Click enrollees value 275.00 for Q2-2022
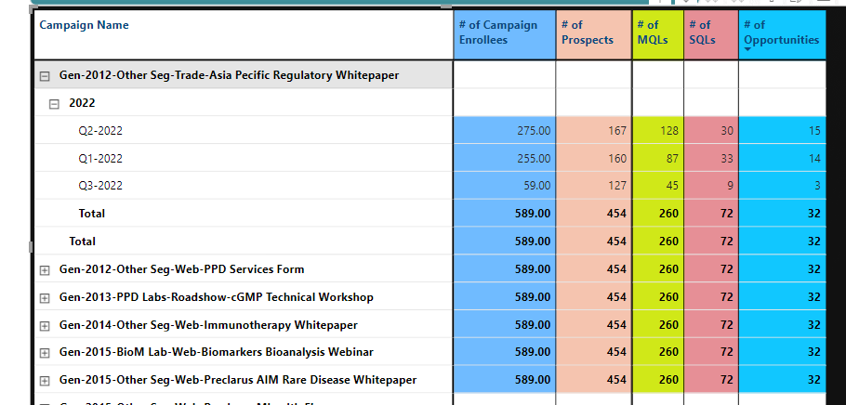This screenshot has width=846, height=405. pyautogui.click(x=534, y=130)
